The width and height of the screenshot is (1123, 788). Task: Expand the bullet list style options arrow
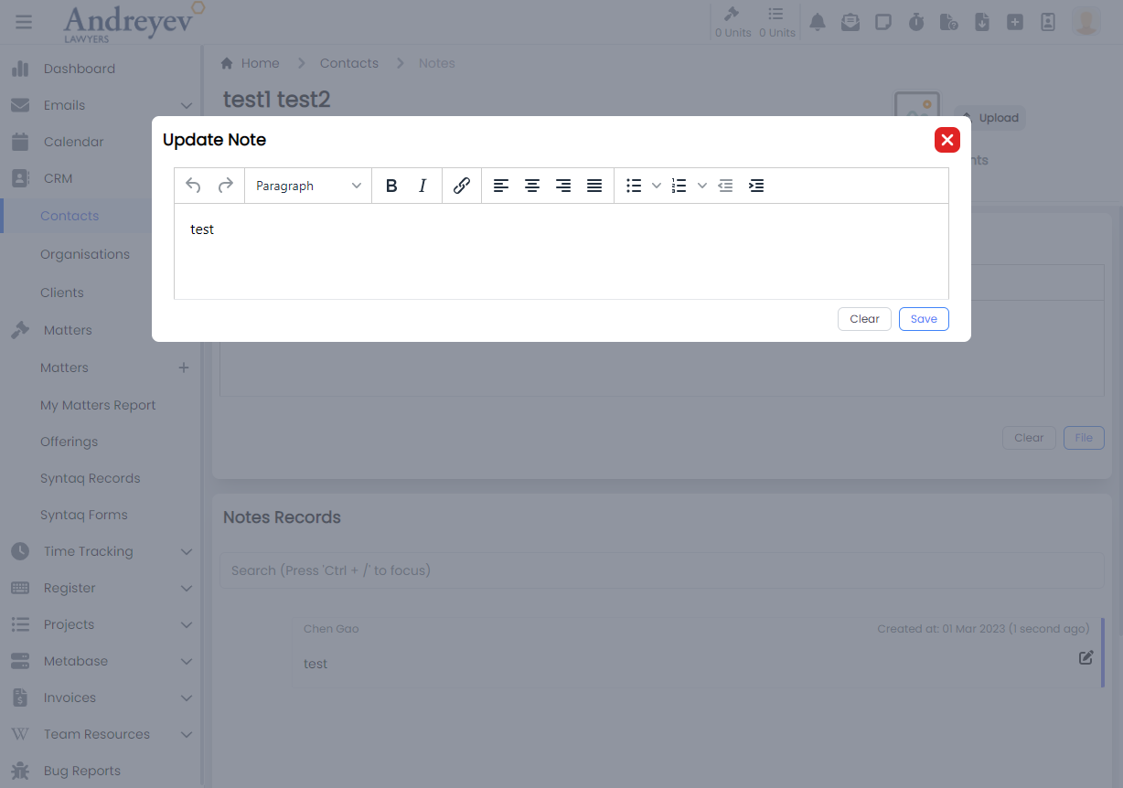[x=657, y=186]
